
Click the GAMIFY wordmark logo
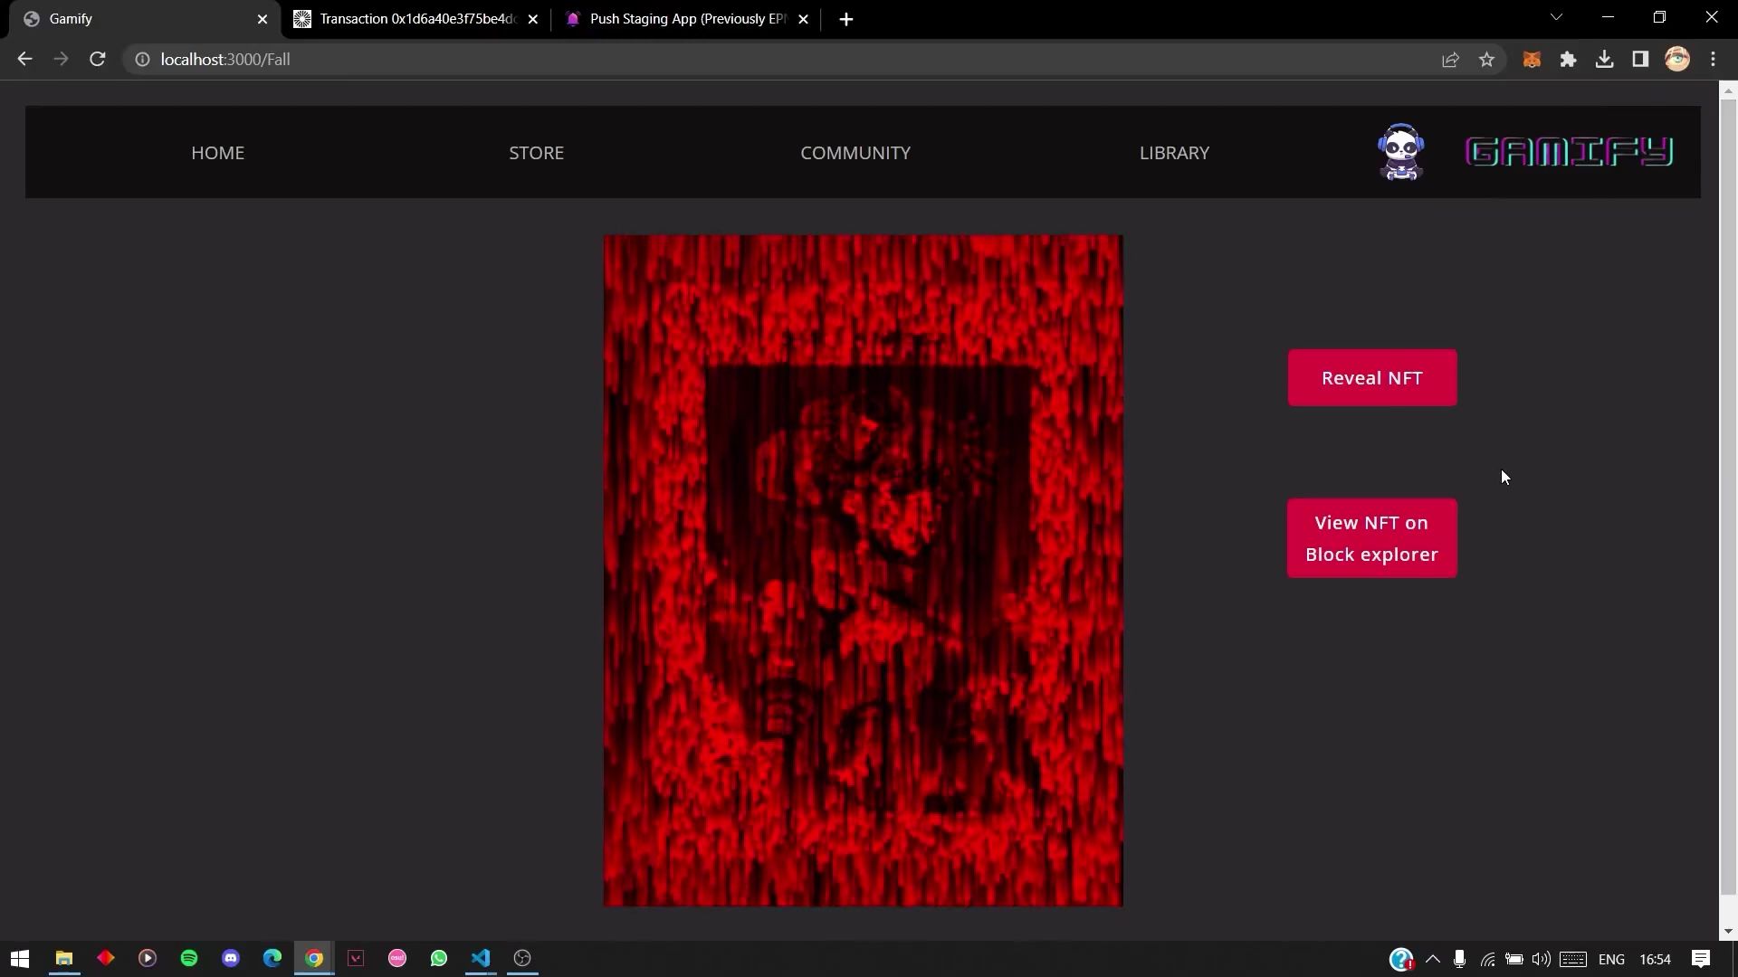point(1569,152)
